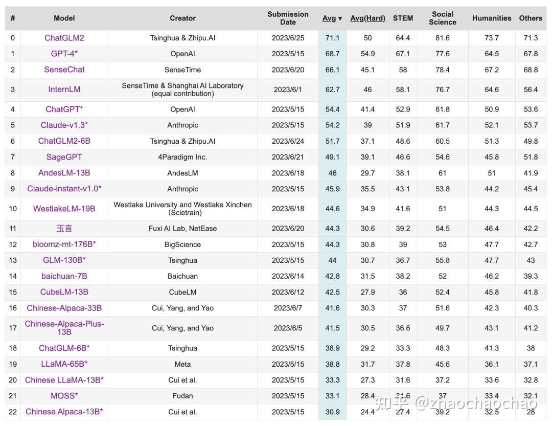Open the SageGPT model link
Viewport: 552px width, 426px height.
point(64,157)
